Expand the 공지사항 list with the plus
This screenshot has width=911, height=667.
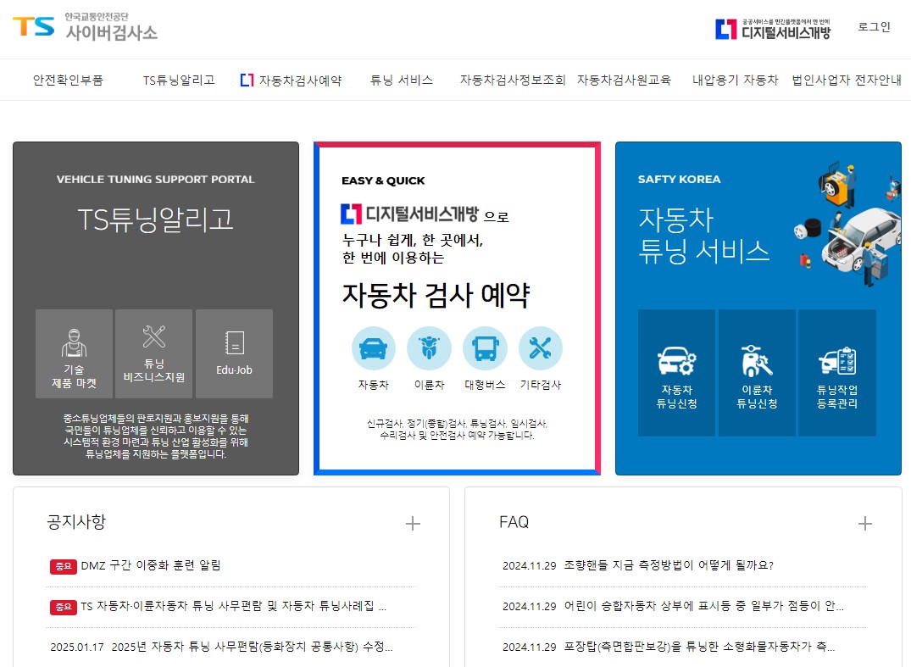[413, 524]
